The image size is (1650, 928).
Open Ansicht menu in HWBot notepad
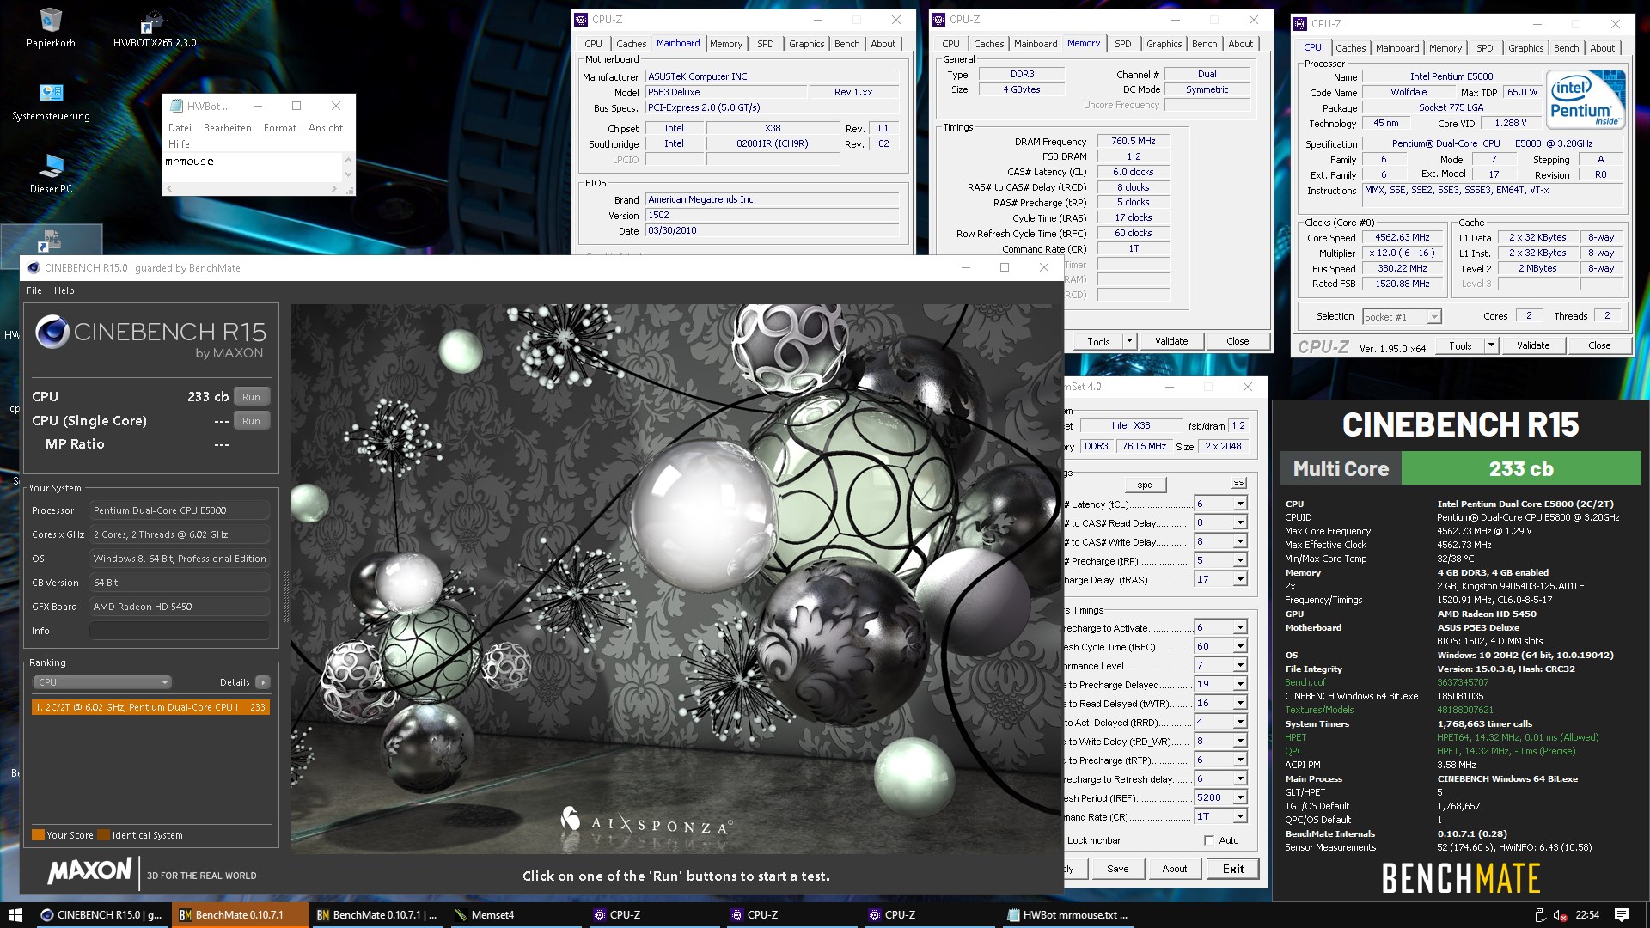click(326, 128)
